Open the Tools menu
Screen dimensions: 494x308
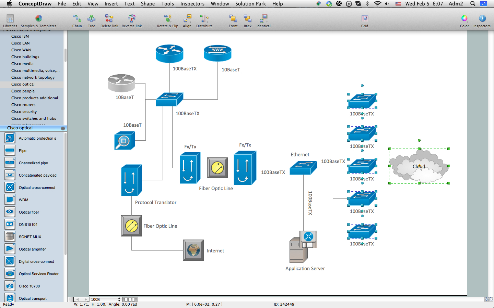(167, 4)
